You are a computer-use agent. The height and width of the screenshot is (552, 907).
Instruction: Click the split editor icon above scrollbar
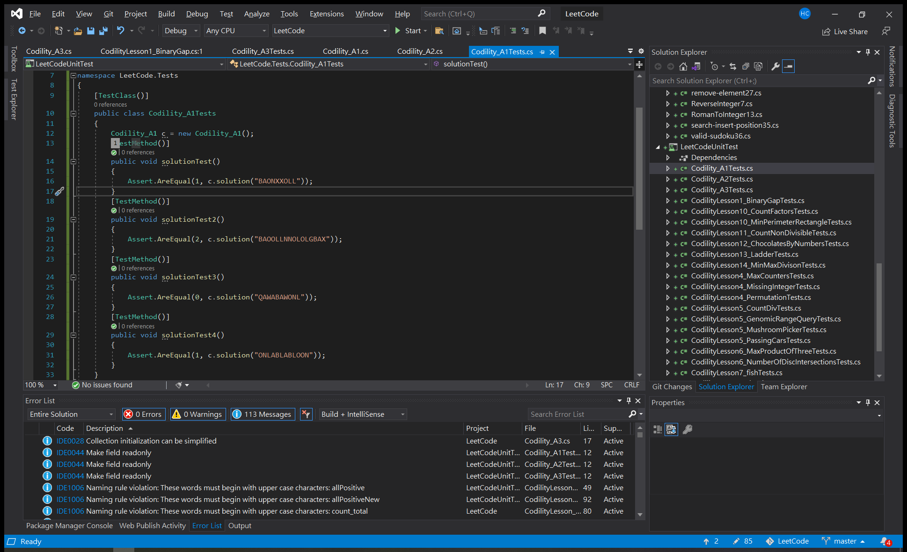(639, 64)
